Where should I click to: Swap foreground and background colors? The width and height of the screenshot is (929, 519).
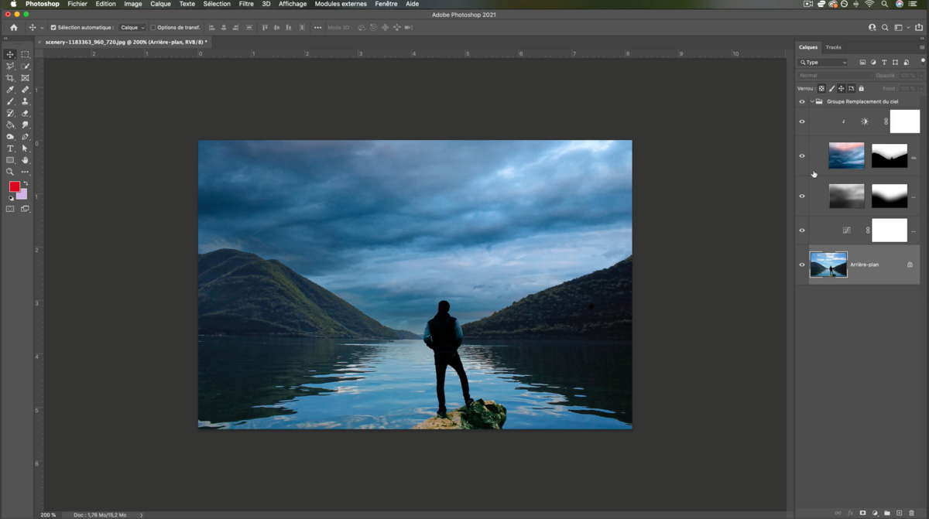coord(26,183)
